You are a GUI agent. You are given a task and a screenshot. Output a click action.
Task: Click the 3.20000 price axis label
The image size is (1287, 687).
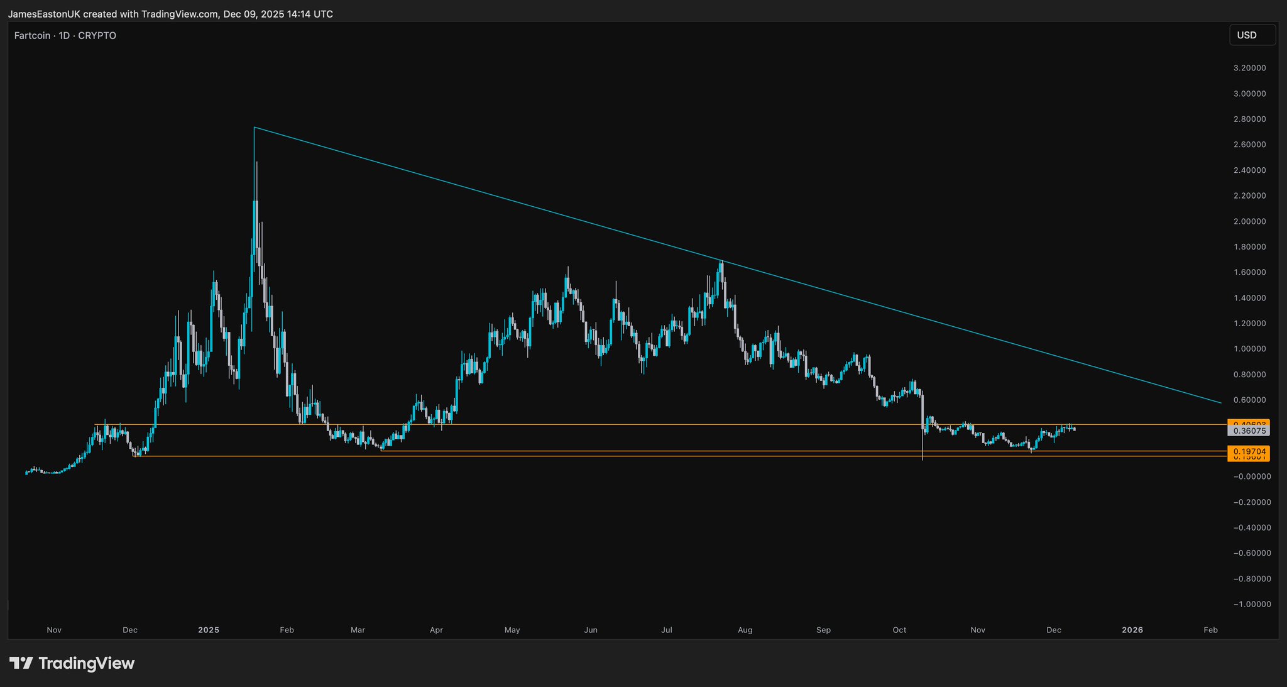click(x=1249, y=68)
